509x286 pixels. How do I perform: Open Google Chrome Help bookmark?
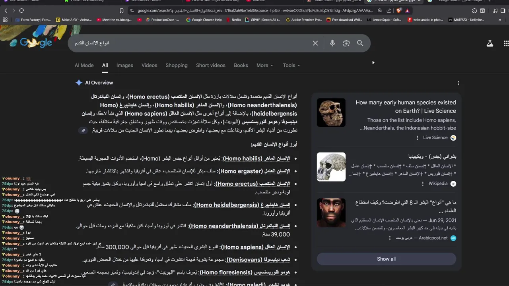tap(204, 19)
